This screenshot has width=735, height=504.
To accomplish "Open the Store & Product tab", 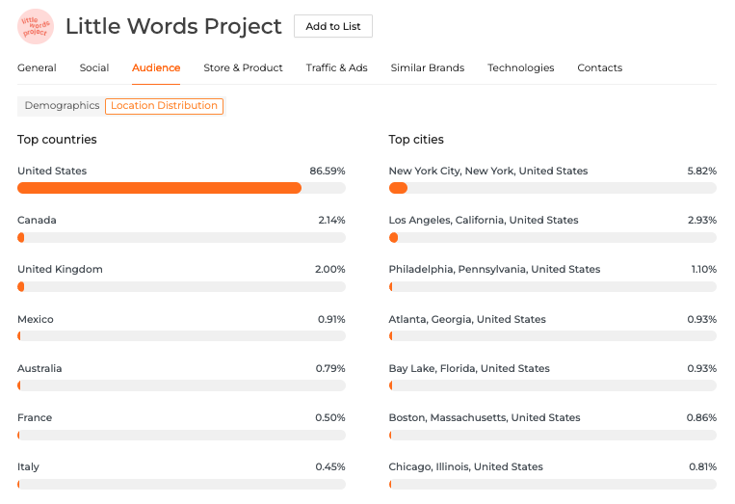I will (243, 68).
